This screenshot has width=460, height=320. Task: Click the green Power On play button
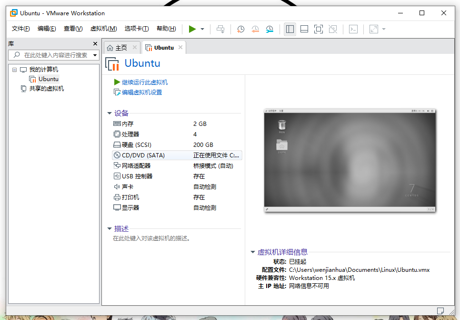(192, 29)
